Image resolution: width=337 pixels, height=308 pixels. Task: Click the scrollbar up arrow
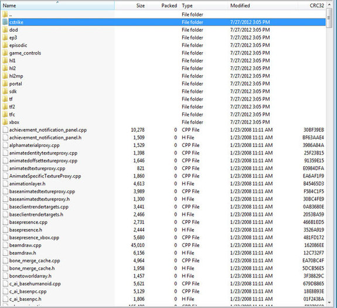click(329, 5)
